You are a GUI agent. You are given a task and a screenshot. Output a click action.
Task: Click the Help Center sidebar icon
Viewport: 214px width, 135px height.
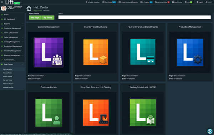coord(2,64)
